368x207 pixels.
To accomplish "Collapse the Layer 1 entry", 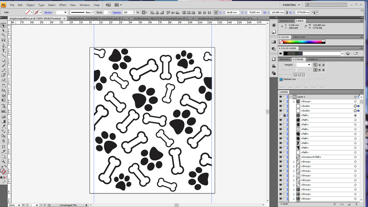I will pos(290,97).
